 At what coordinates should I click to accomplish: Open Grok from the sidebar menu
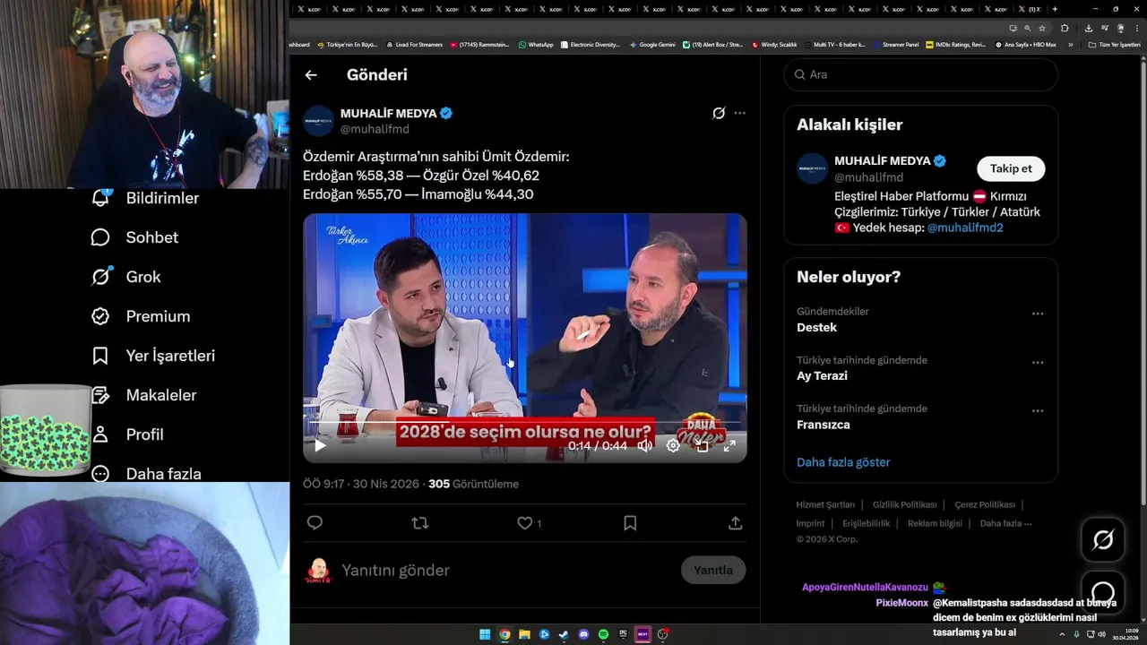coord(125,277)
